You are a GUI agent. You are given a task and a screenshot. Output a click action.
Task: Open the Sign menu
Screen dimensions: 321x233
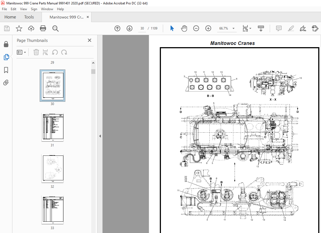pos(34,9)
